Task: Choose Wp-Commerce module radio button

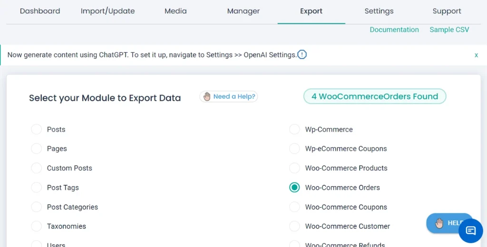Action: 295,129
